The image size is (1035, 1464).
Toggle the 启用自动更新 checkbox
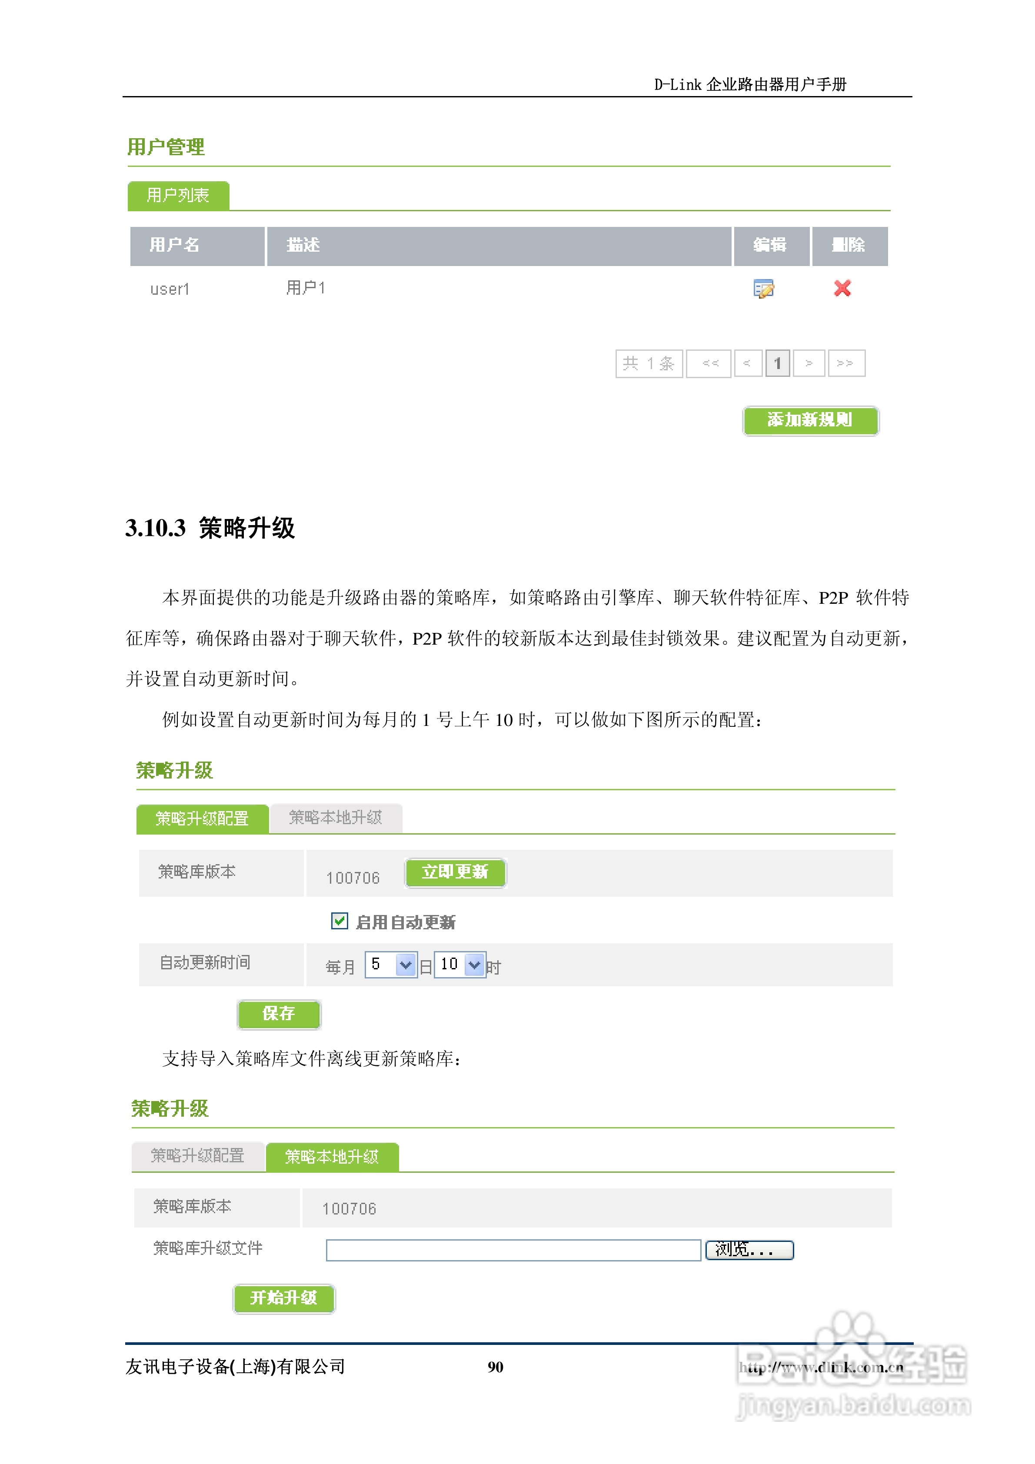pyautogui.click(x=339, y=921)
